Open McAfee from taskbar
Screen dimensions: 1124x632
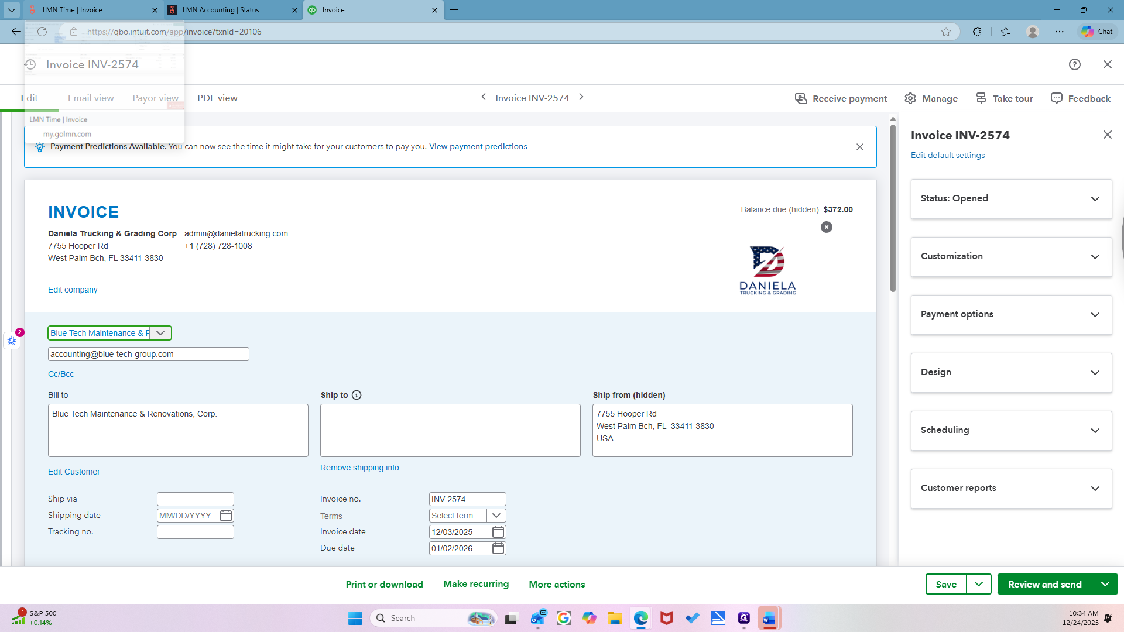coord(666,618)
